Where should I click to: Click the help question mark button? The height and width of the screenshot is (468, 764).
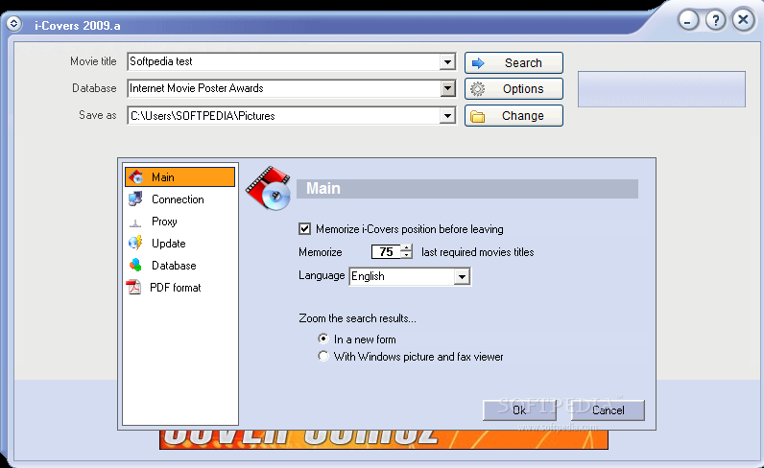coord(715,20)
